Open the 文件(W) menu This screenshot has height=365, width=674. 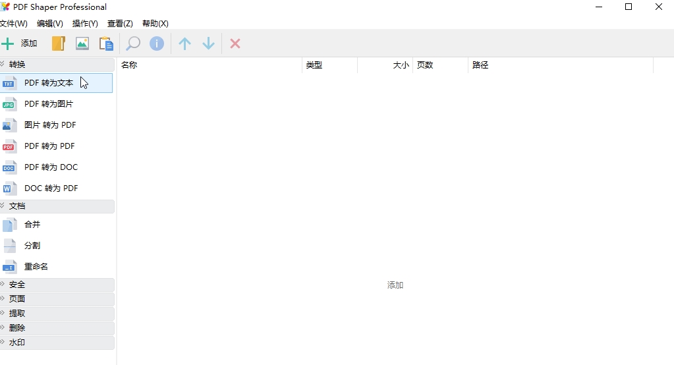(14, 24)
